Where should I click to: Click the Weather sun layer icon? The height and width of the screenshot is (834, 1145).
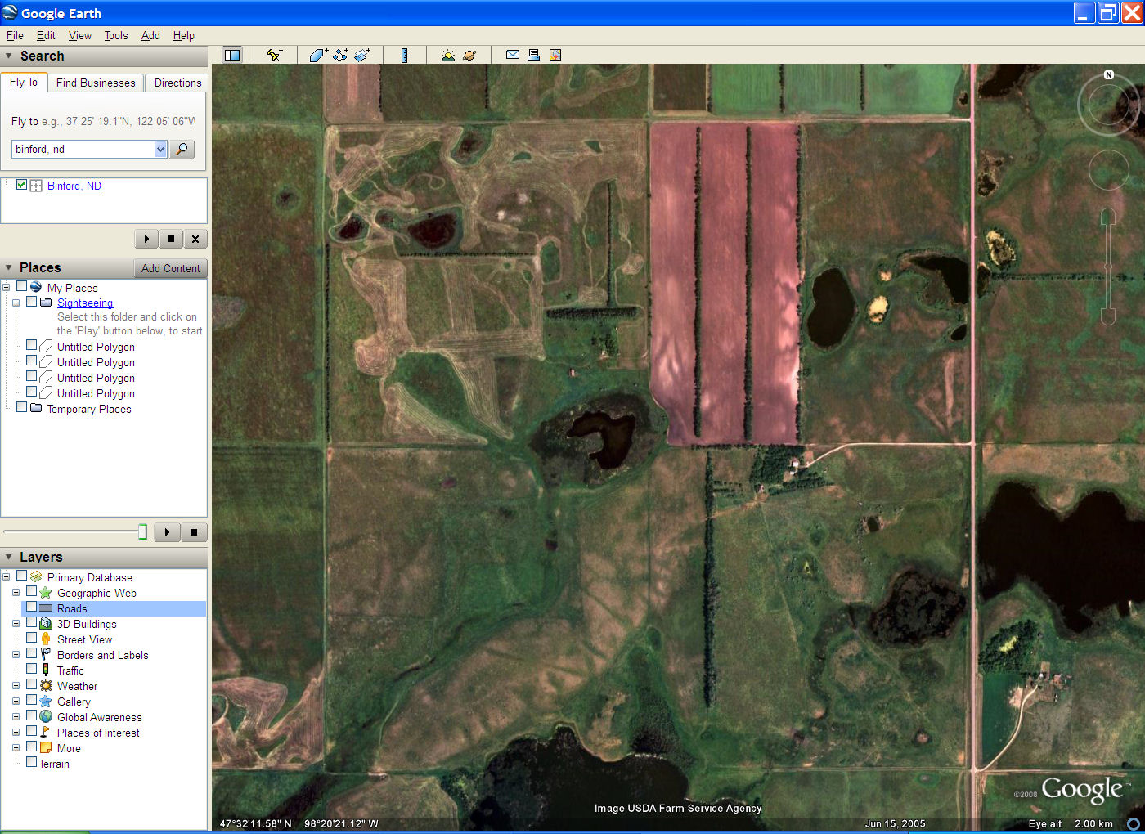[46, 686]
